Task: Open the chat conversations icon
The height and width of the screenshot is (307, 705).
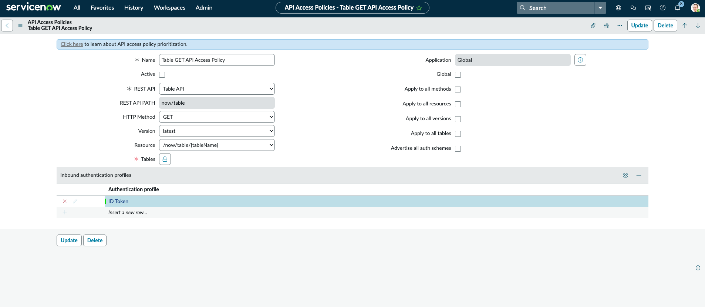Action: pos(633,8)
